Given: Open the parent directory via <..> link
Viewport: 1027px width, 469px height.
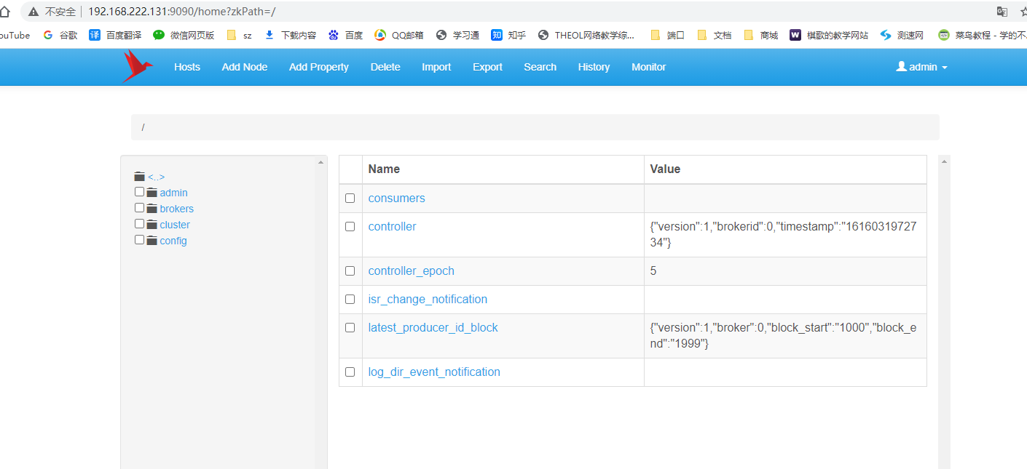Looking at the screenshot, I should 155,176.
